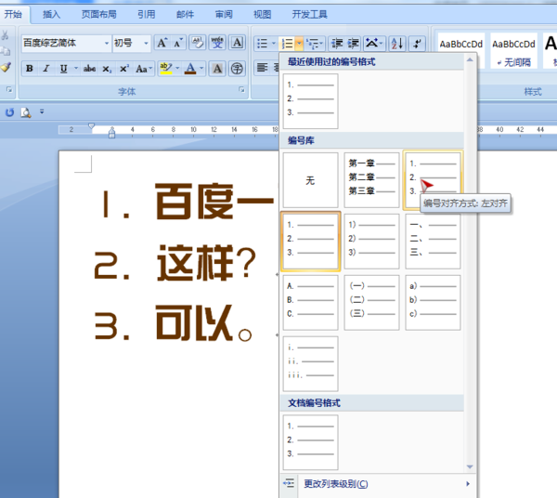The height and width of the screenshot is (498, 557).
Task: Toggle Subscript formatting
Action: (x=107, y=68)
